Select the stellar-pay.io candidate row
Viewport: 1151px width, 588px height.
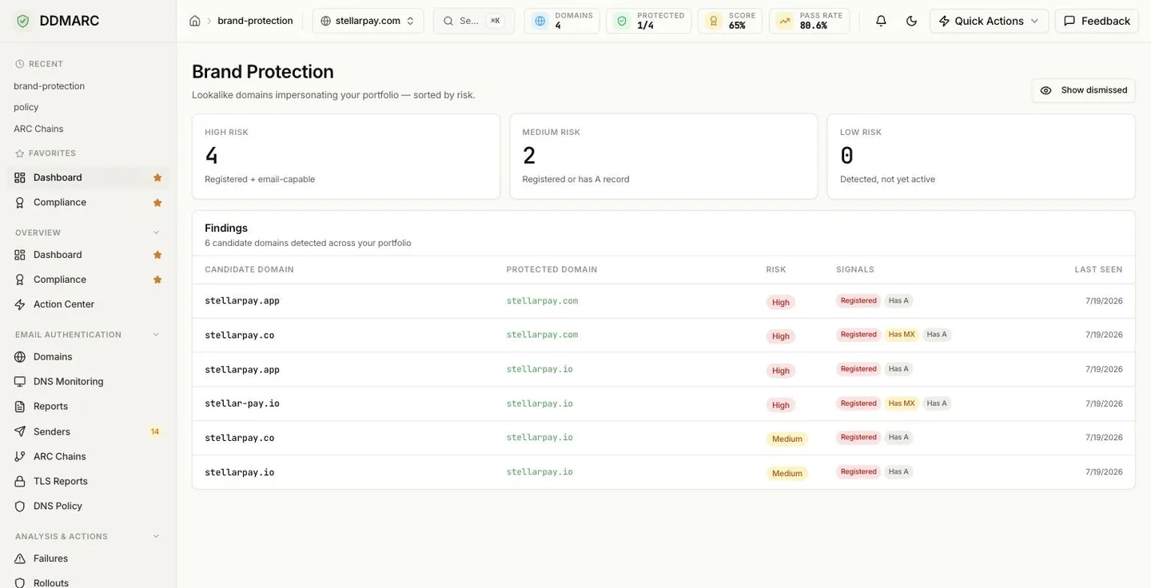click(x=663, y=404)
